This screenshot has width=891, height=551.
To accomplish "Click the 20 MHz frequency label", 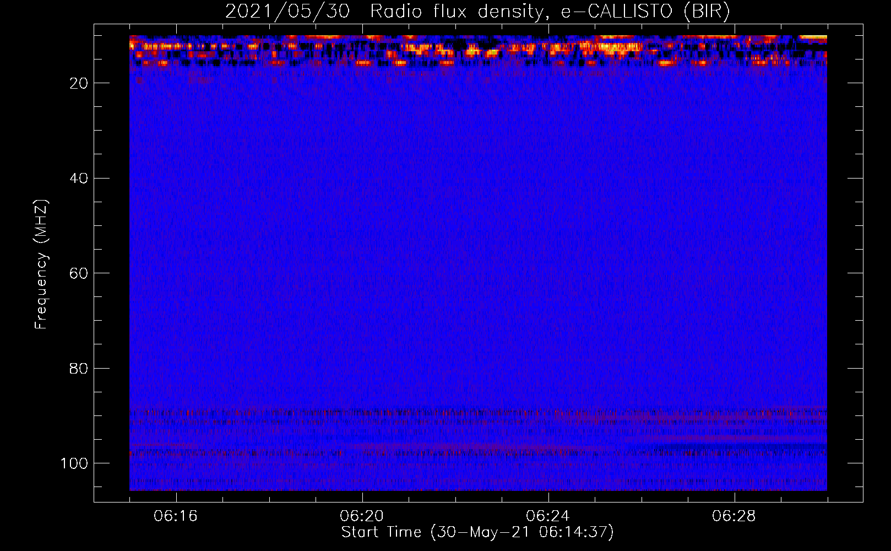I will 79,83.
